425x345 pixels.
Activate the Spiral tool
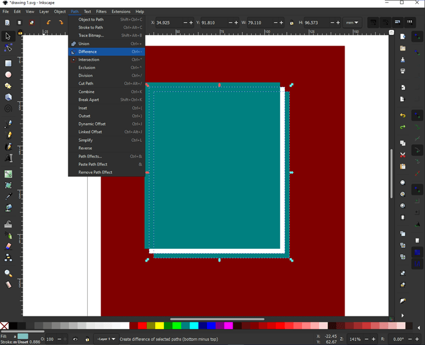click(8, 109)
